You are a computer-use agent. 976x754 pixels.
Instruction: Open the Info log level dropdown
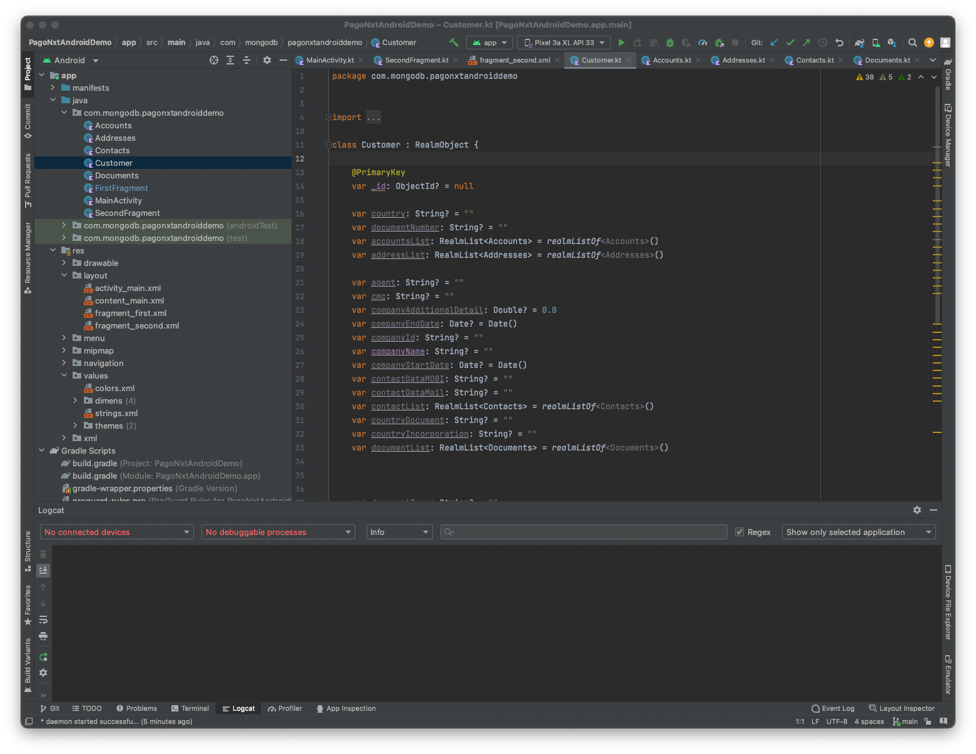pyautogui.click(x=400, y=532)
